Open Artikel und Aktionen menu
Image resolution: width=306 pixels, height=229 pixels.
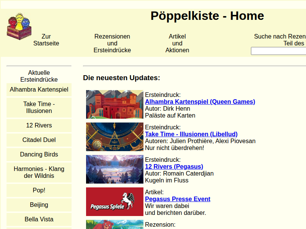(177, 43)
